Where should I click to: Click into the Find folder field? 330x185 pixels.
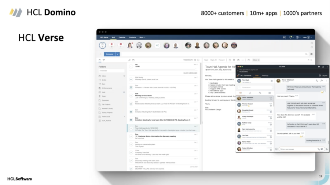point(111,71)
